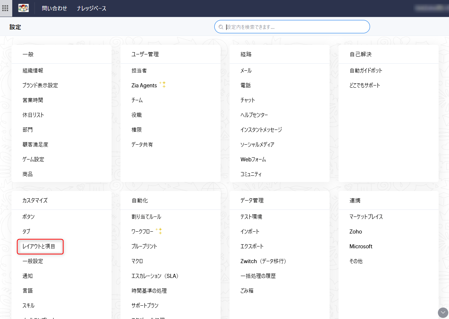Screen dimensions: 449x319
Task: Open the 問い合わせ tab
Action: [x=55, y=8]
